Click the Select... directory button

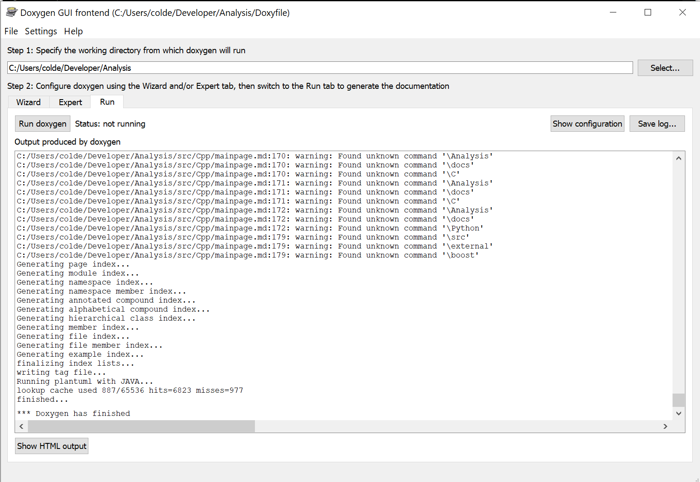pos(665,68)
